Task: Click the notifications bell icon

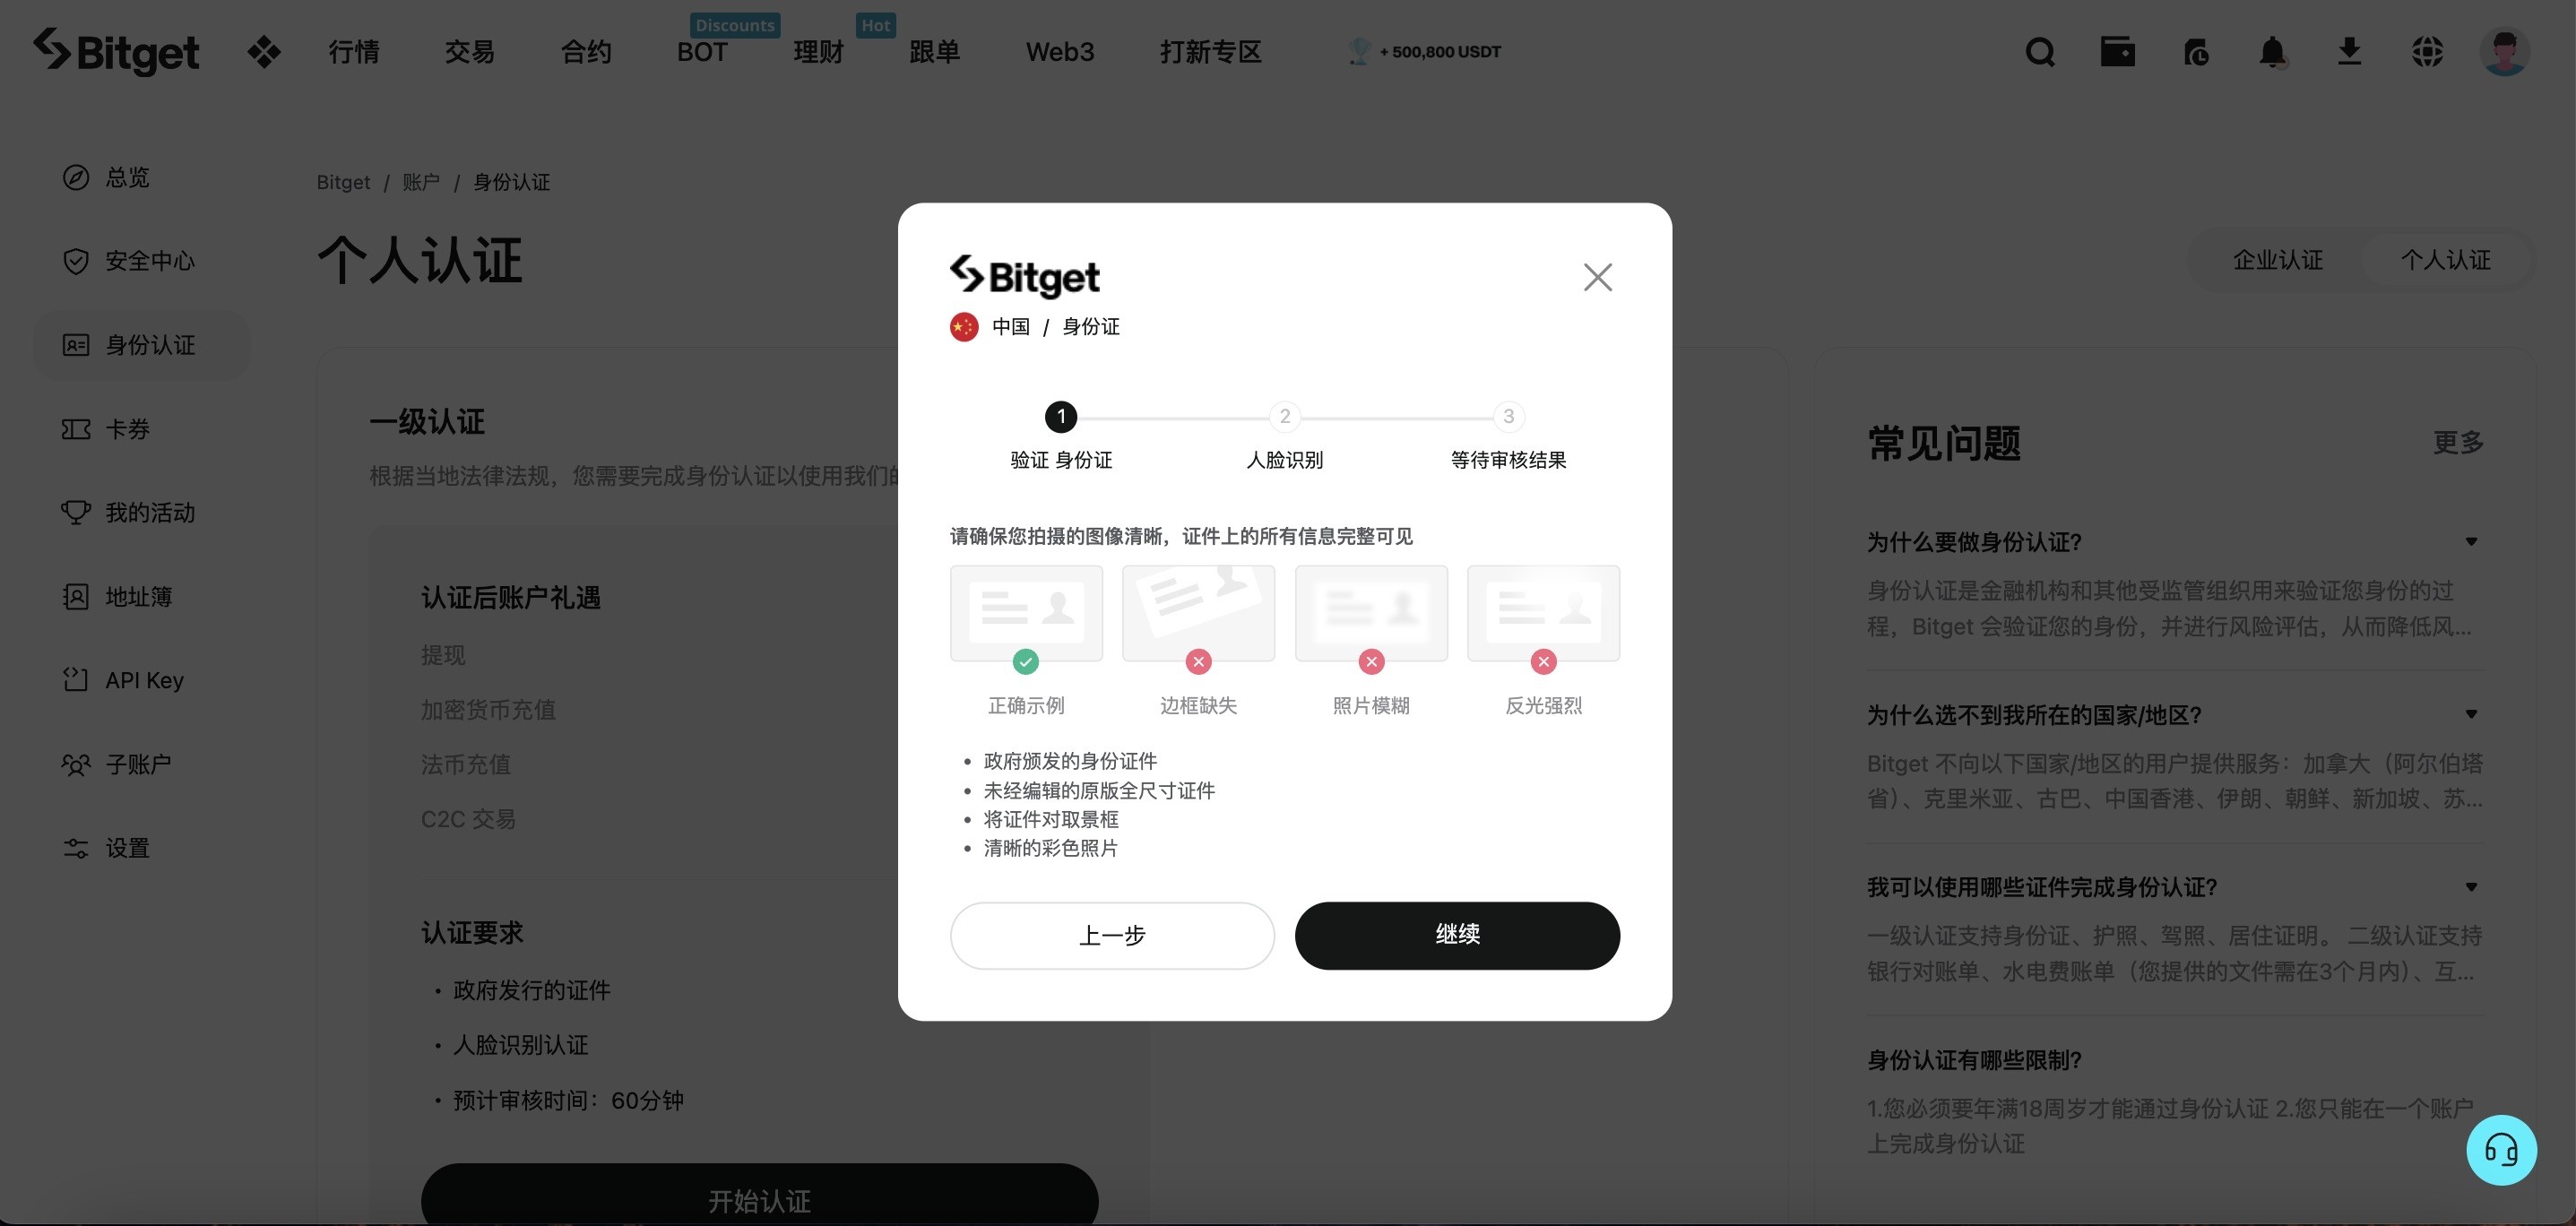Action: (x=2272, y=52)
